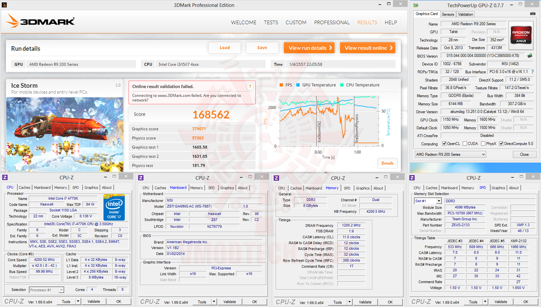
Task: Go to the CUSTOM tab in 3DMark
Action: [x=296, y=23]
